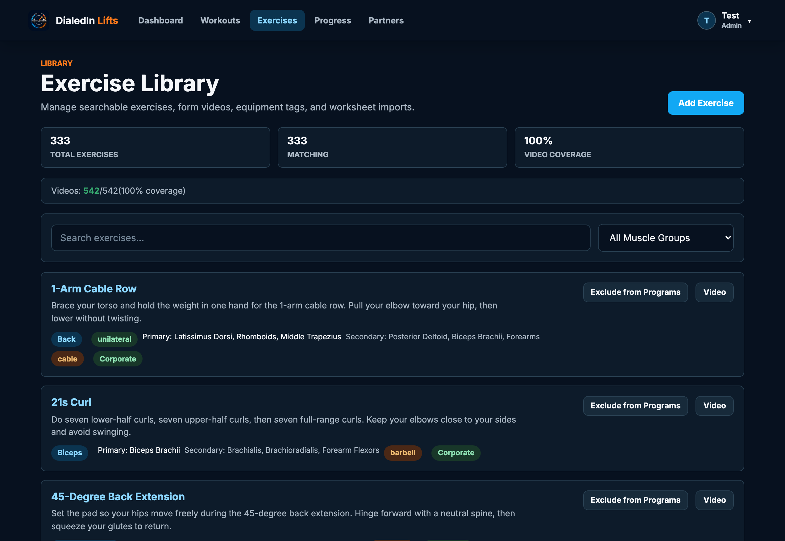Click the 45-Degree Back Extension description text

point(283,520)
